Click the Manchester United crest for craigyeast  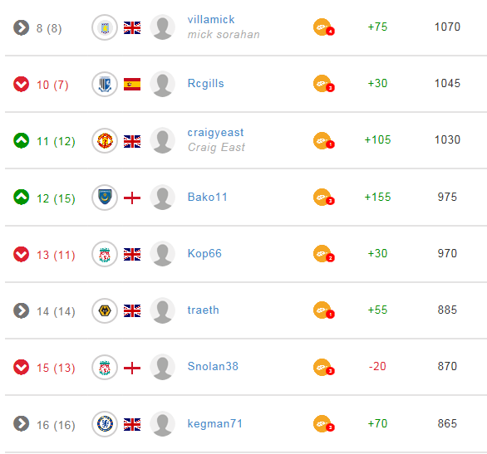(x=105, y=141)
